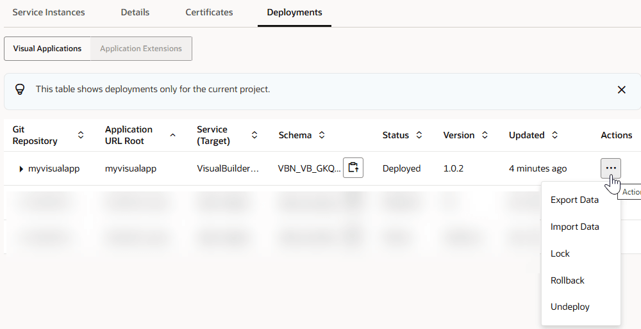The height and width of the screenshot is (329, 641).
Task: Click the lightbulb hint icon in the banner
Action: click(20, 90)
